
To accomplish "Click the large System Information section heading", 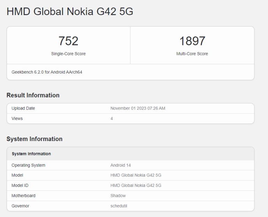I will 34,139.
